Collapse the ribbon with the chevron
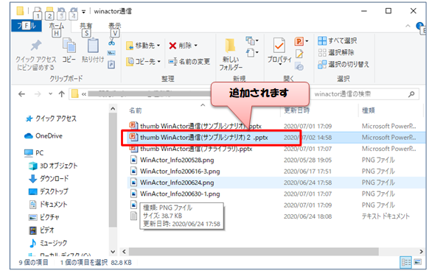Image resolution: width=443 pixels, height=279 pixels. pyautogui.click(x=408, y=26)
